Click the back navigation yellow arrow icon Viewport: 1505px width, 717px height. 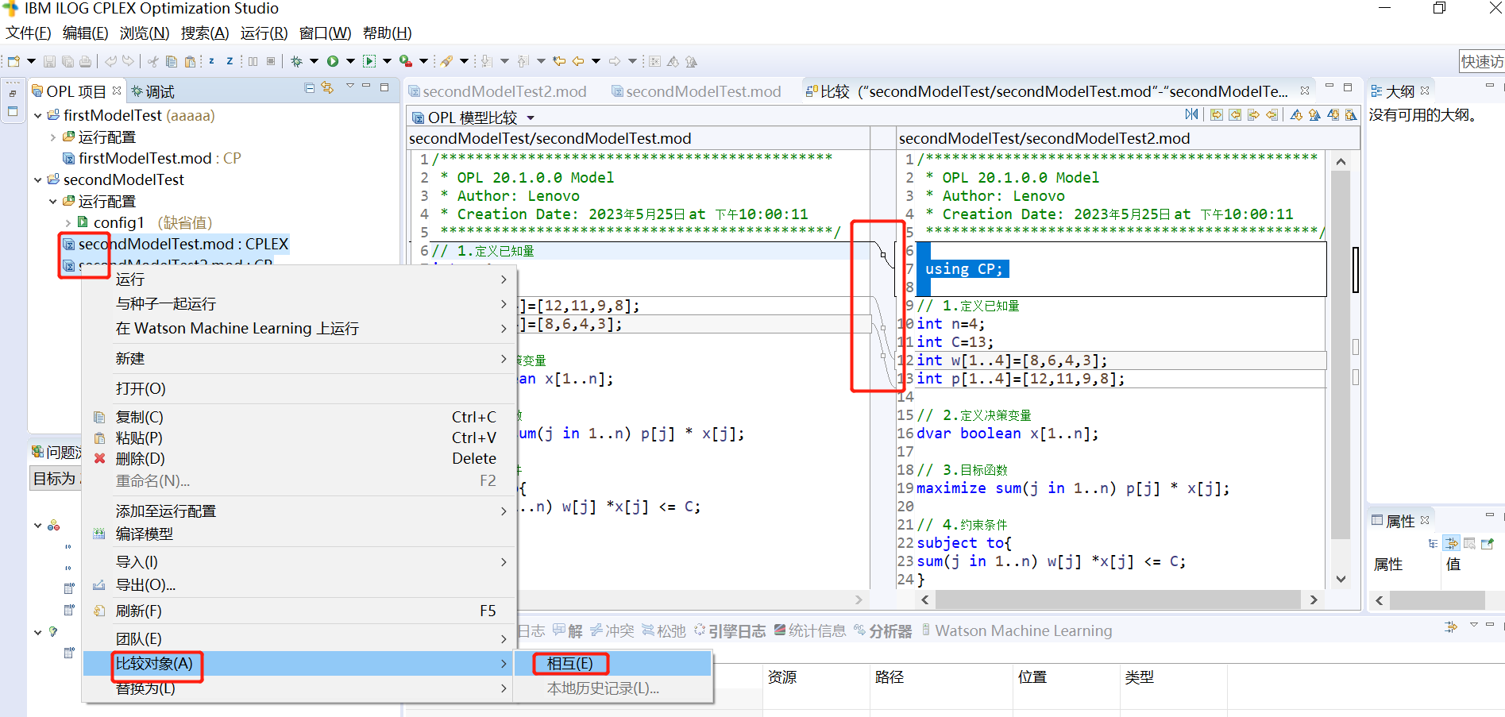pos(578,61)
